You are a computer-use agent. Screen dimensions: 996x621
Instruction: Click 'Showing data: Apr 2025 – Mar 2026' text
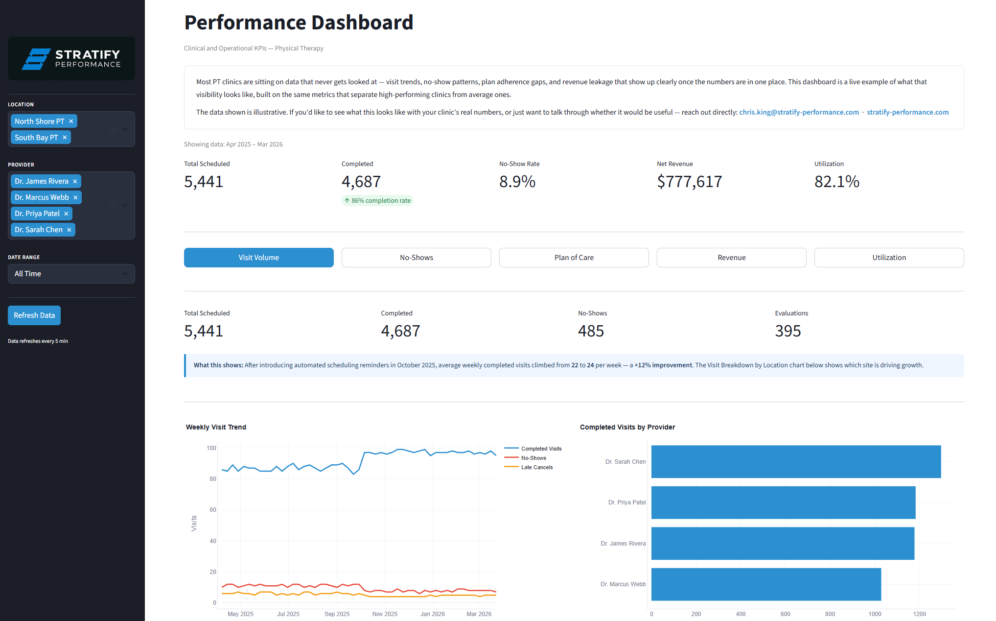click(x=233, y=144)
